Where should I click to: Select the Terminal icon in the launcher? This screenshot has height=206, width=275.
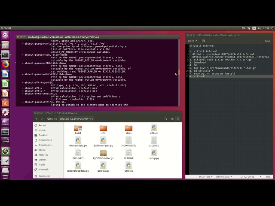(5, 55)
